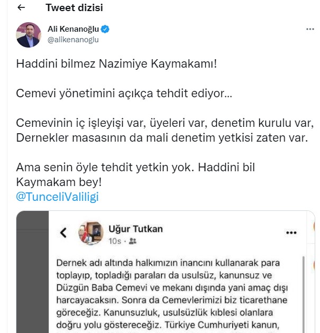Open the @TunceliValiligi mention link
This screenshot has height=333, width=320.
click(x=57, y=197)
